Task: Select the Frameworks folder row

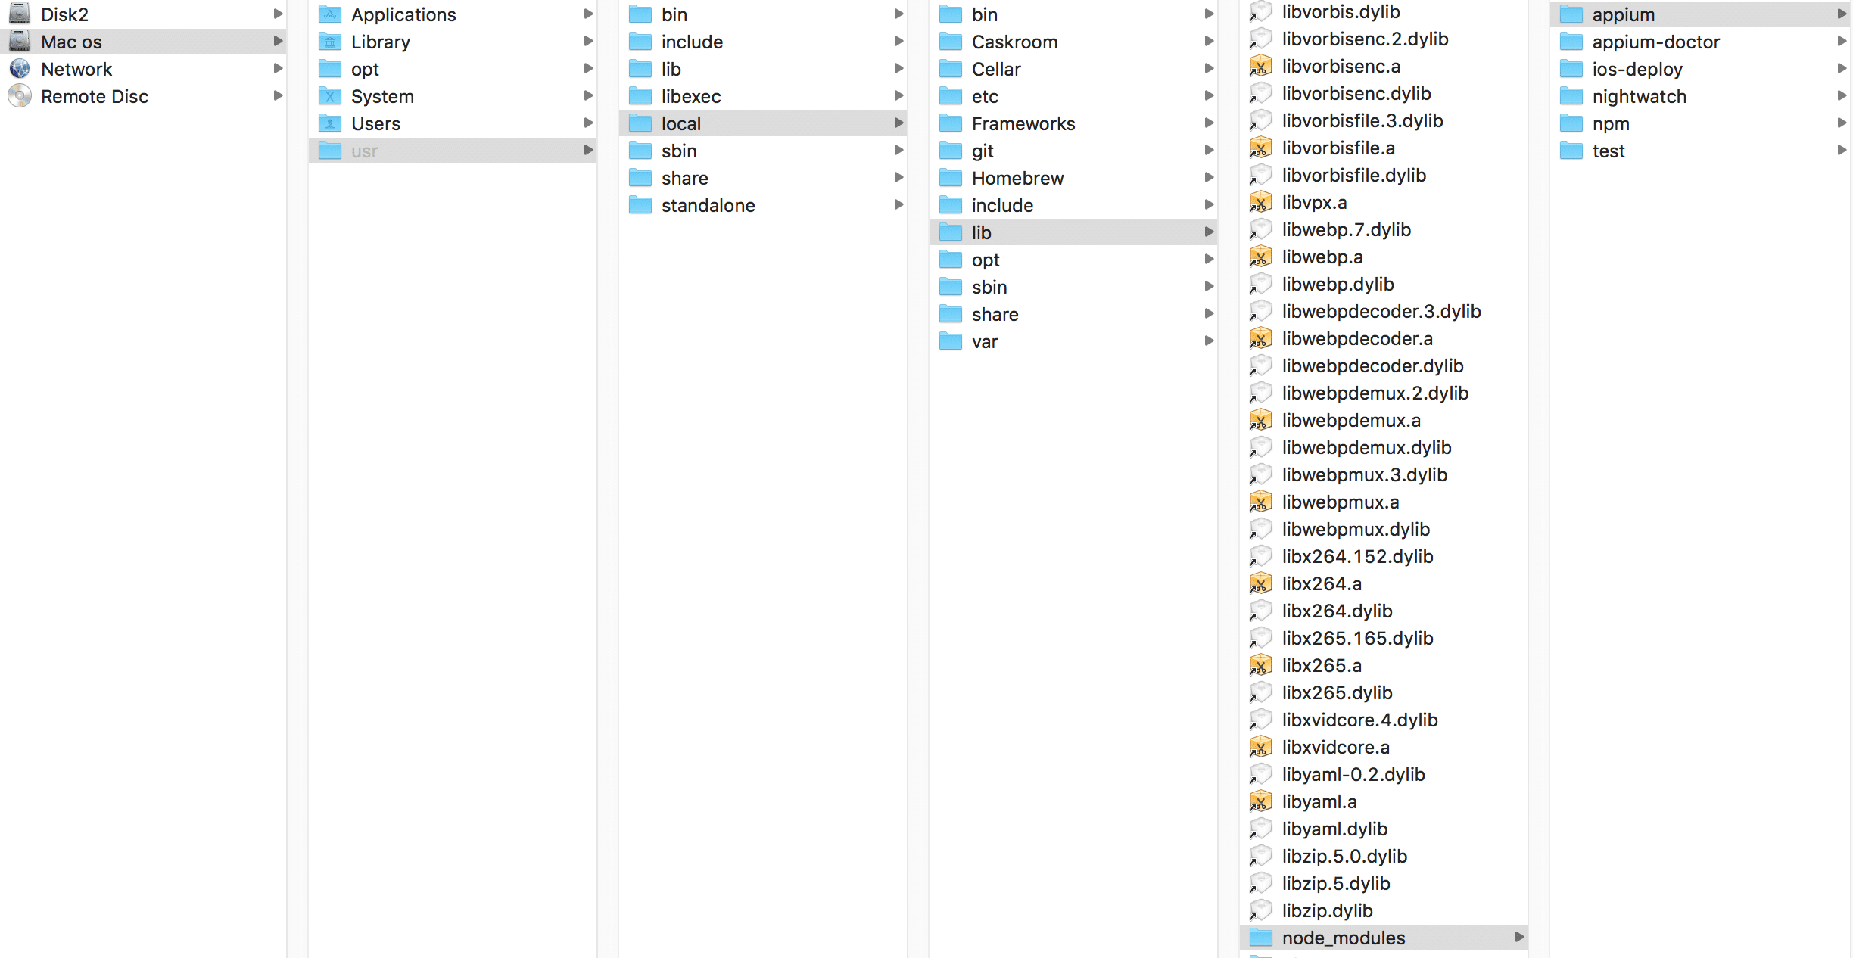Action: (x=1023, y=123)
